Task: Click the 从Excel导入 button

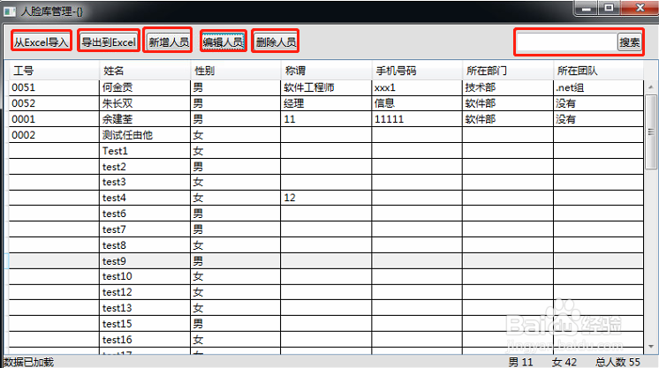Action: (x=42, y=41)
